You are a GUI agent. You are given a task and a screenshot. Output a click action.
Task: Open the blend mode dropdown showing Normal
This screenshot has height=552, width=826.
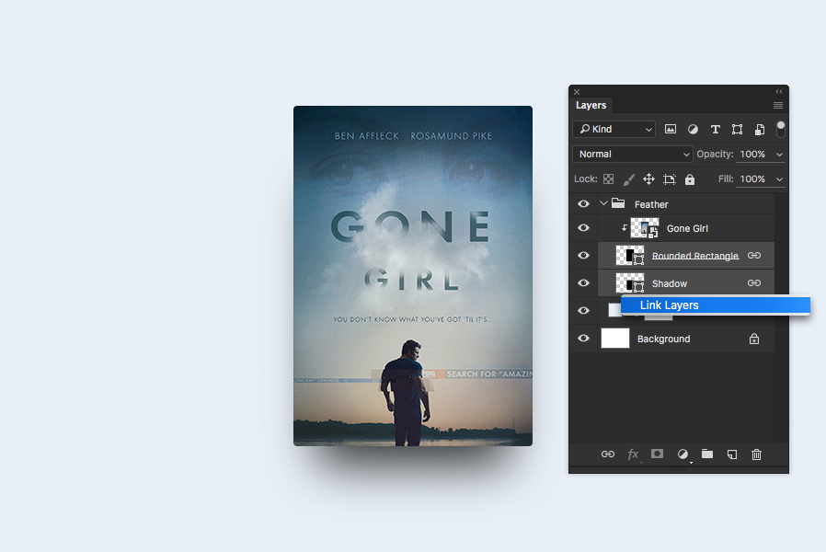(632, 154)
